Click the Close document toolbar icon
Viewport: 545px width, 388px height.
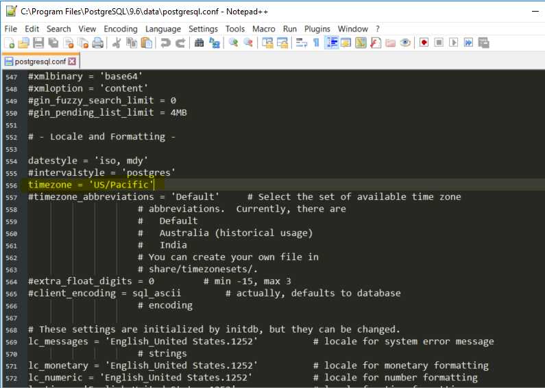pyautogui.click(x=69, y=42)
